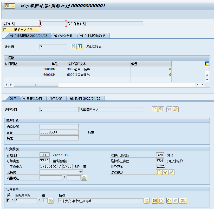Open the item list icon beside 维护项目
214x209 pixels.
click(161, 109)
